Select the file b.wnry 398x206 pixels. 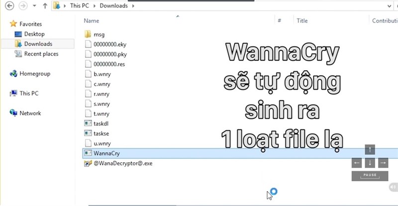click(102, 74)
